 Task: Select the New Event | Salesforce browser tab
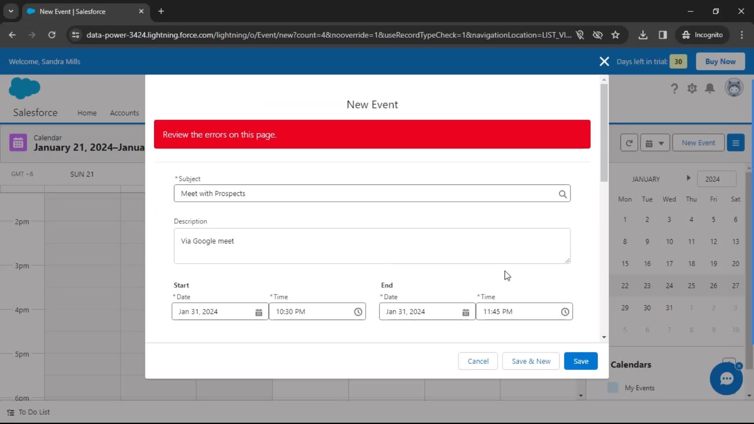pos(86,11)
